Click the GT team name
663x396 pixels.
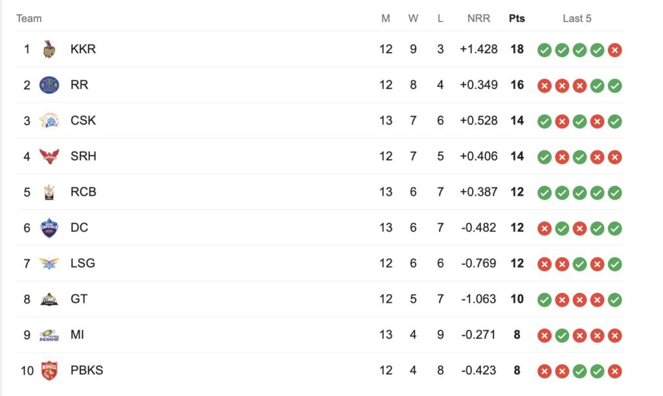point(79,299)
